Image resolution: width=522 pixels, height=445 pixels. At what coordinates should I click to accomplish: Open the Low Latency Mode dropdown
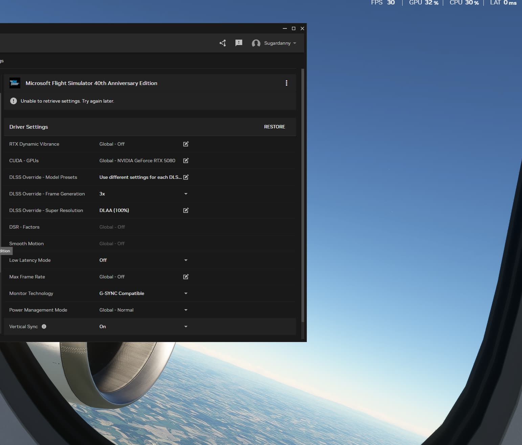[x=186, y=260]
